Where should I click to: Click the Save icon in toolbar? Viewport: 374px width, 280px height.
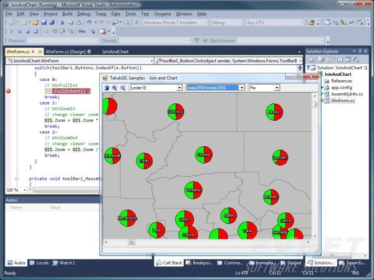44,22
